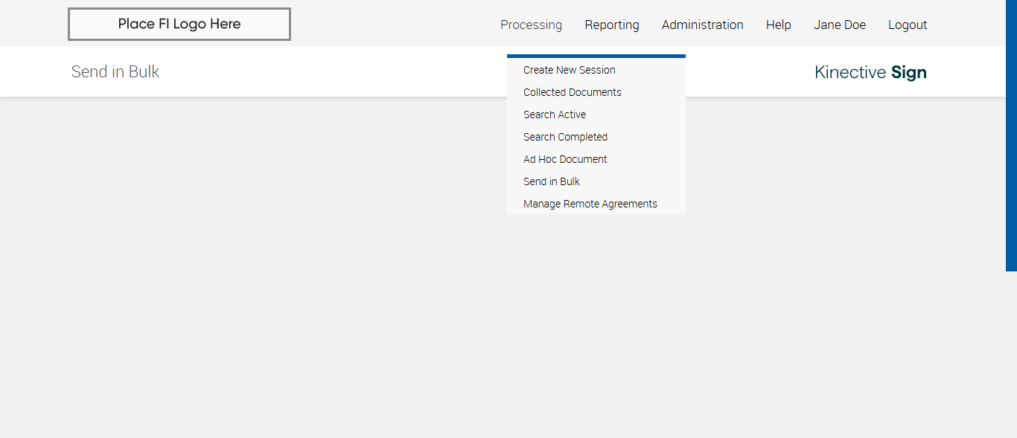Choose Collected Documents in Processing menu
This screenshot has height=438, width=1017.
[572, 92]
